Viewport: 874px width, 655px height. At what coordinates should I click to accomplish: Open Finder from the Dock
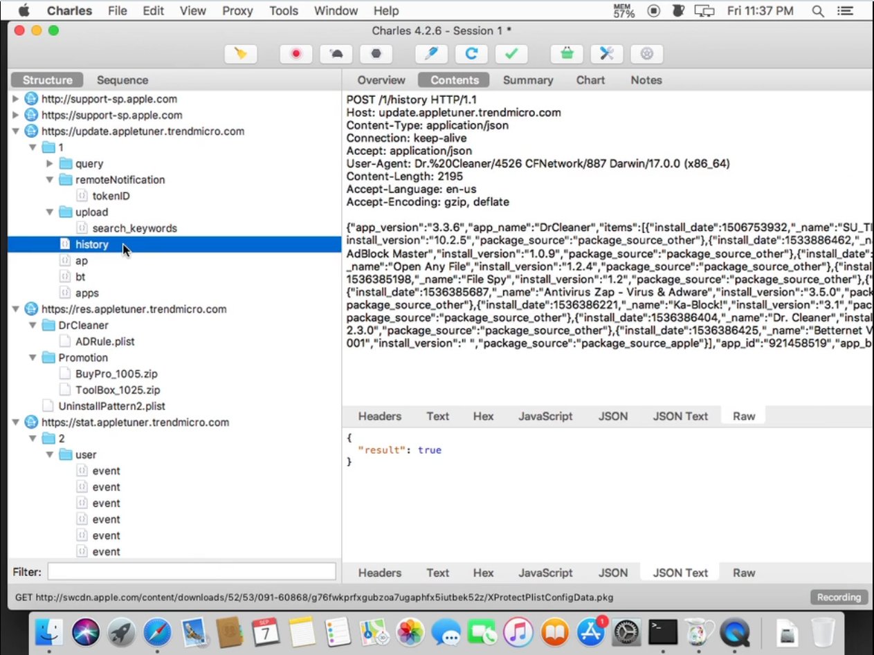pyautogui.click(x=49, y=632)
